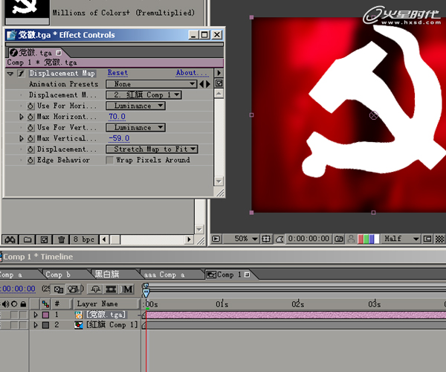
Task: Click green channel swatch in viewer
Action: [x=366, y=239]
